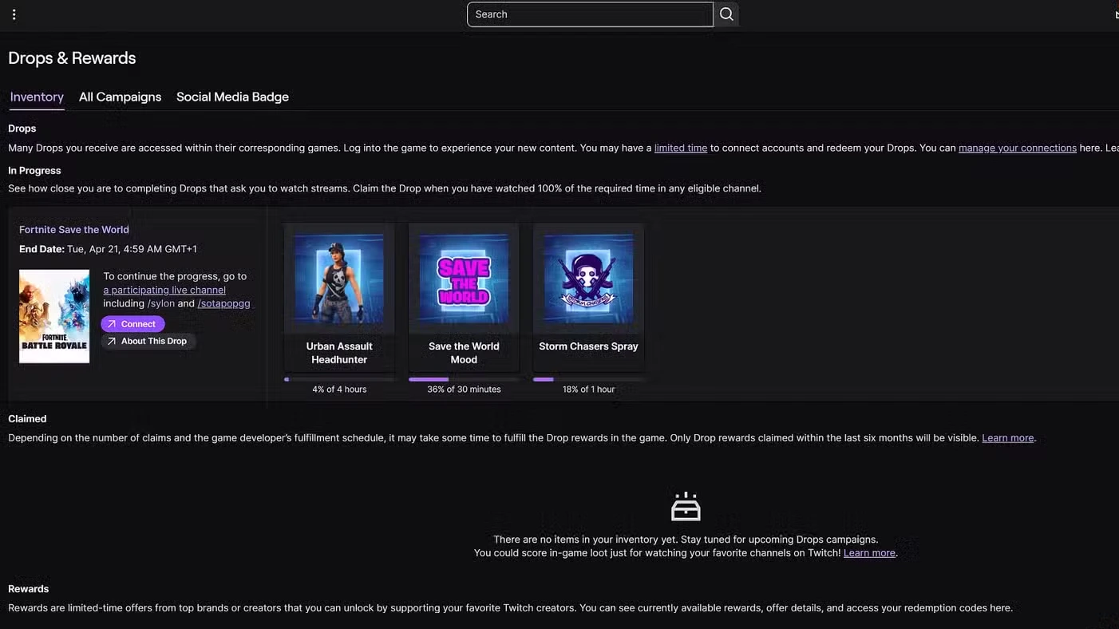Click the Rewards section heading

point(29,588)
